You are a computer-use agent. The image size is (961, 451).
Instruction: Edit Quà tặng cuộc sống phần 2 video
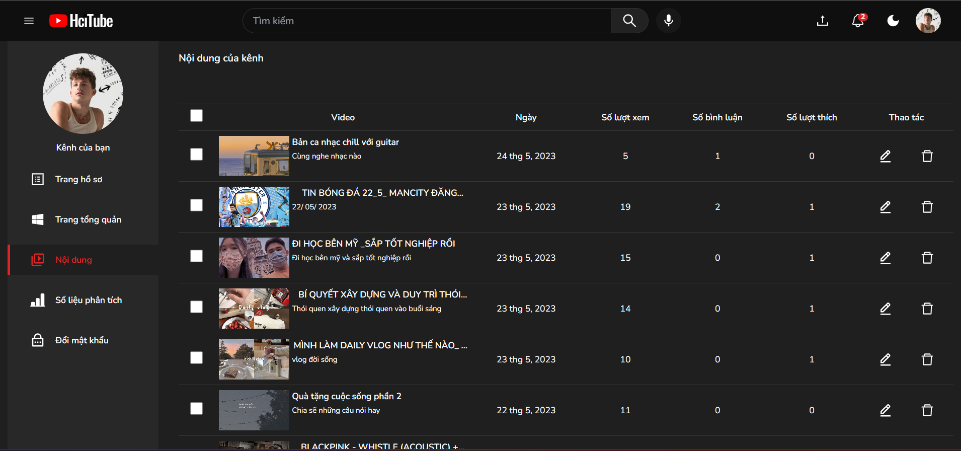tap(886, 410)
